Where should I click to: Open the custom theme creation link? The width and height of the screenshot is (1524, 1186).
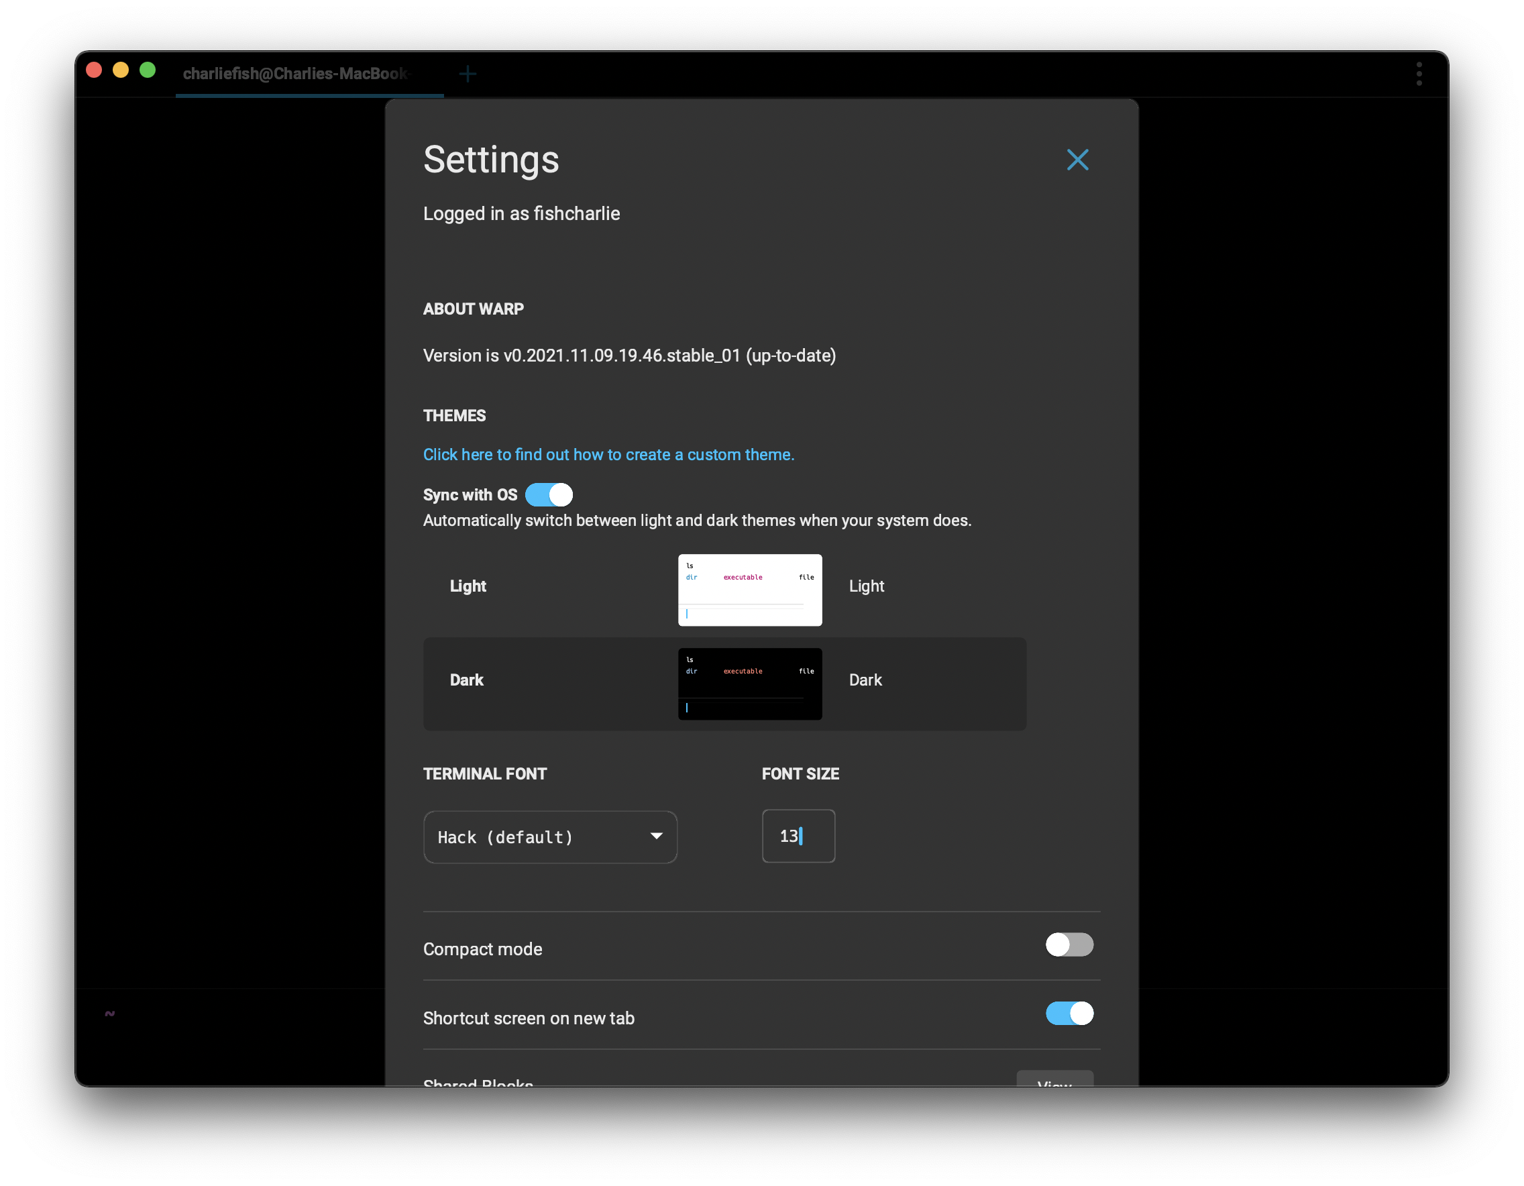point(608,454)
